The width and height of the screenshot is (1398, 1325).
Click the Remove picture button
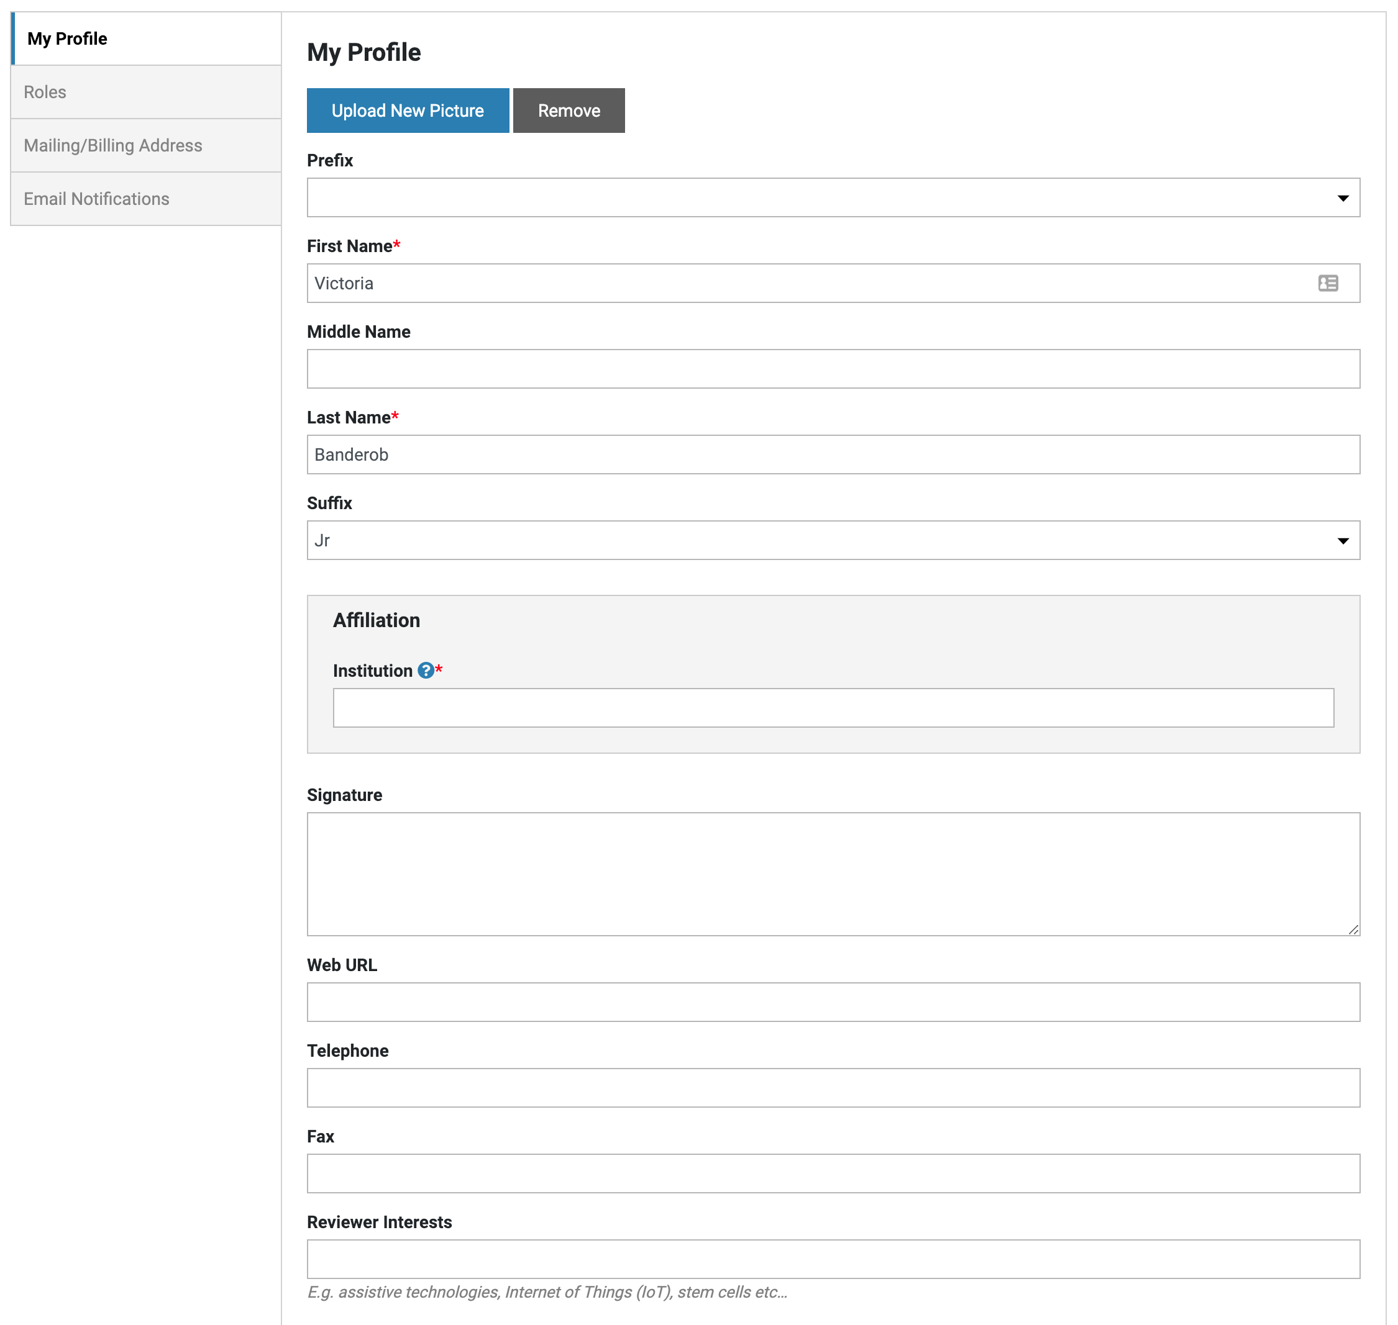pos(569,111)
